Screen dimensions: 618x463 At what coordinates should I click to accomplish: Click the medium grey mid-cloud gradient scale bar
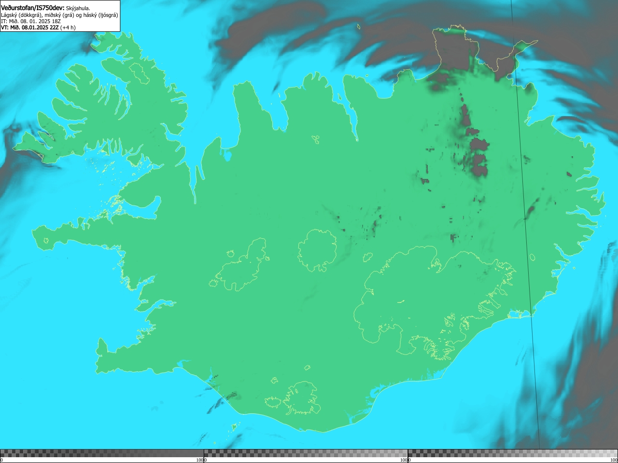coord(306,453)
